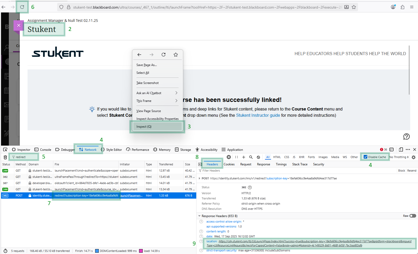Expand Ask an AI Chatbot submenu
Screen dimensions: 418x254
click(157, 93)
